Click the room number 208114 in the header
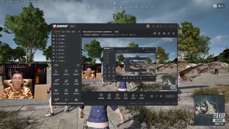 (x=118, y=35)
